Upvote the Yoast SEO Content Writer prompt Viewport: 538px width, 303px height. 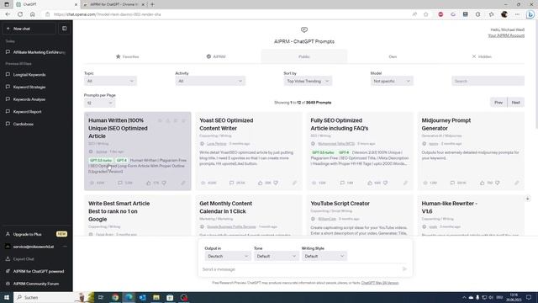pos(260,183)
